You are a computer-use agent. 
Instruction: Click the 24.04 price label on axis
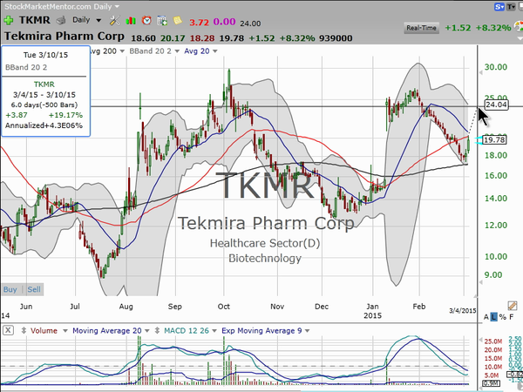pyautogui.click(x=496, y=105)
